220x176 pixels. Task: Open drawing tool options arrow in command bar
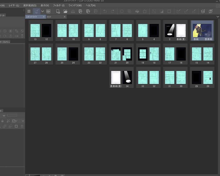point(43,11)
